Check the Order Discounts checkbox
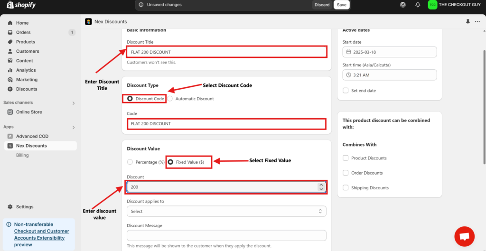The image size is (486, 251). pyautogui.click(x=346, y=173)
